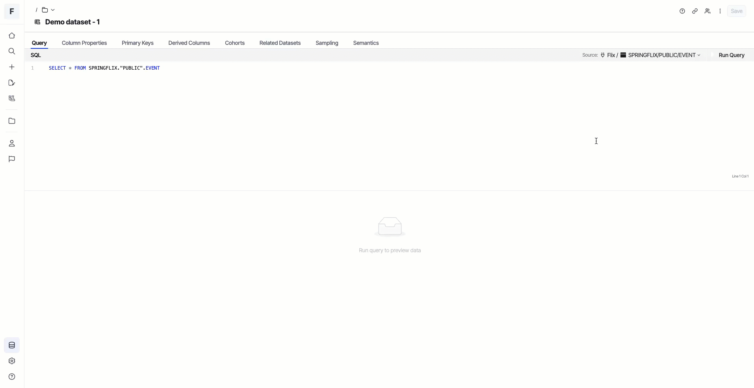Open the Derived Columns tab
Image resolution: width=754 pixels, height=388 pixels.
[189, 43]
